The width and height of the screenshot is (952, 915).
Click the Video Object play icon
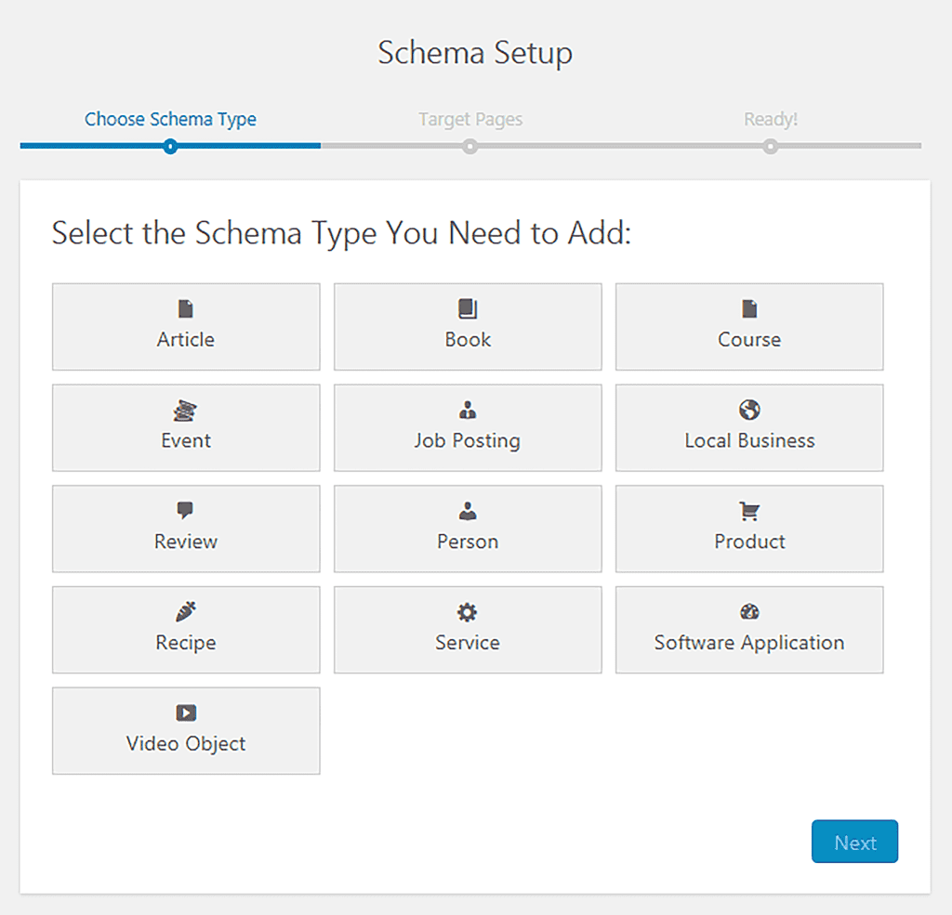(186, 712)
